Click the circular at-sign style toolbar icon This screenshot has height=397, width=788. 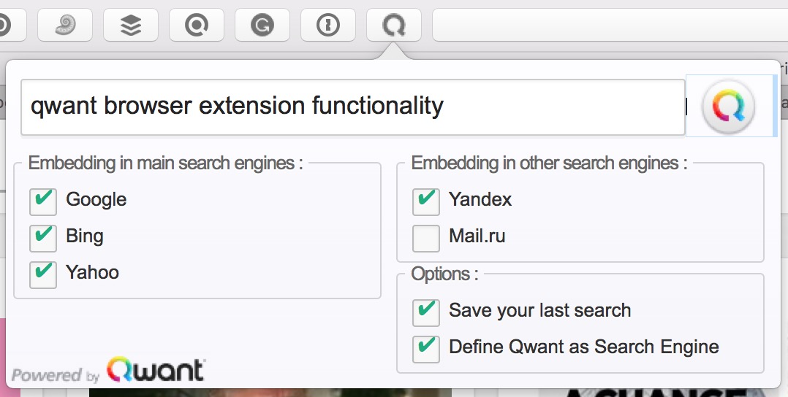click(197, 25)
